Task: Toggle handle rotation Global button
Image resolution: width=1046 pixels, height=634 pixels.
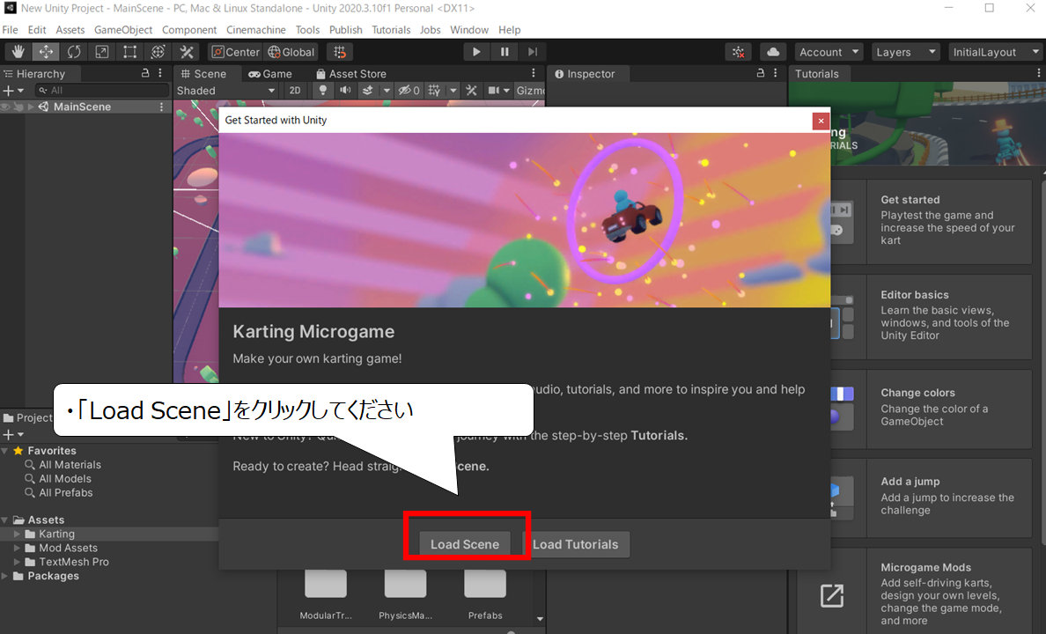Action: pyautogui.click(x=291, y=52)
